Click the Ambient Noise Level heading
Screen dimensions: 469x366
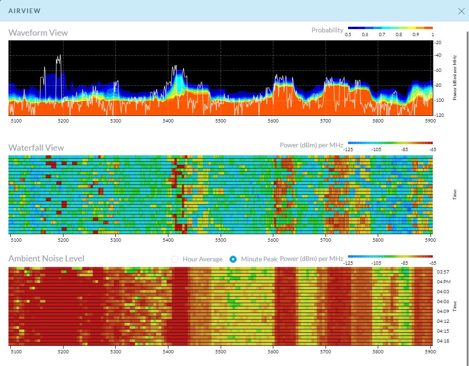[47, 259]
